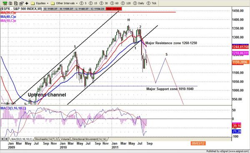Click the blue MACD value marker -71.28
The image size is (250, 153).
[x=237, y=131]
